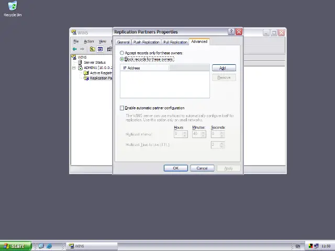This screenshot has height=251, width=335.
Task: Click the Back arrow in WINS toolbar
Action: tap(75, 49)
